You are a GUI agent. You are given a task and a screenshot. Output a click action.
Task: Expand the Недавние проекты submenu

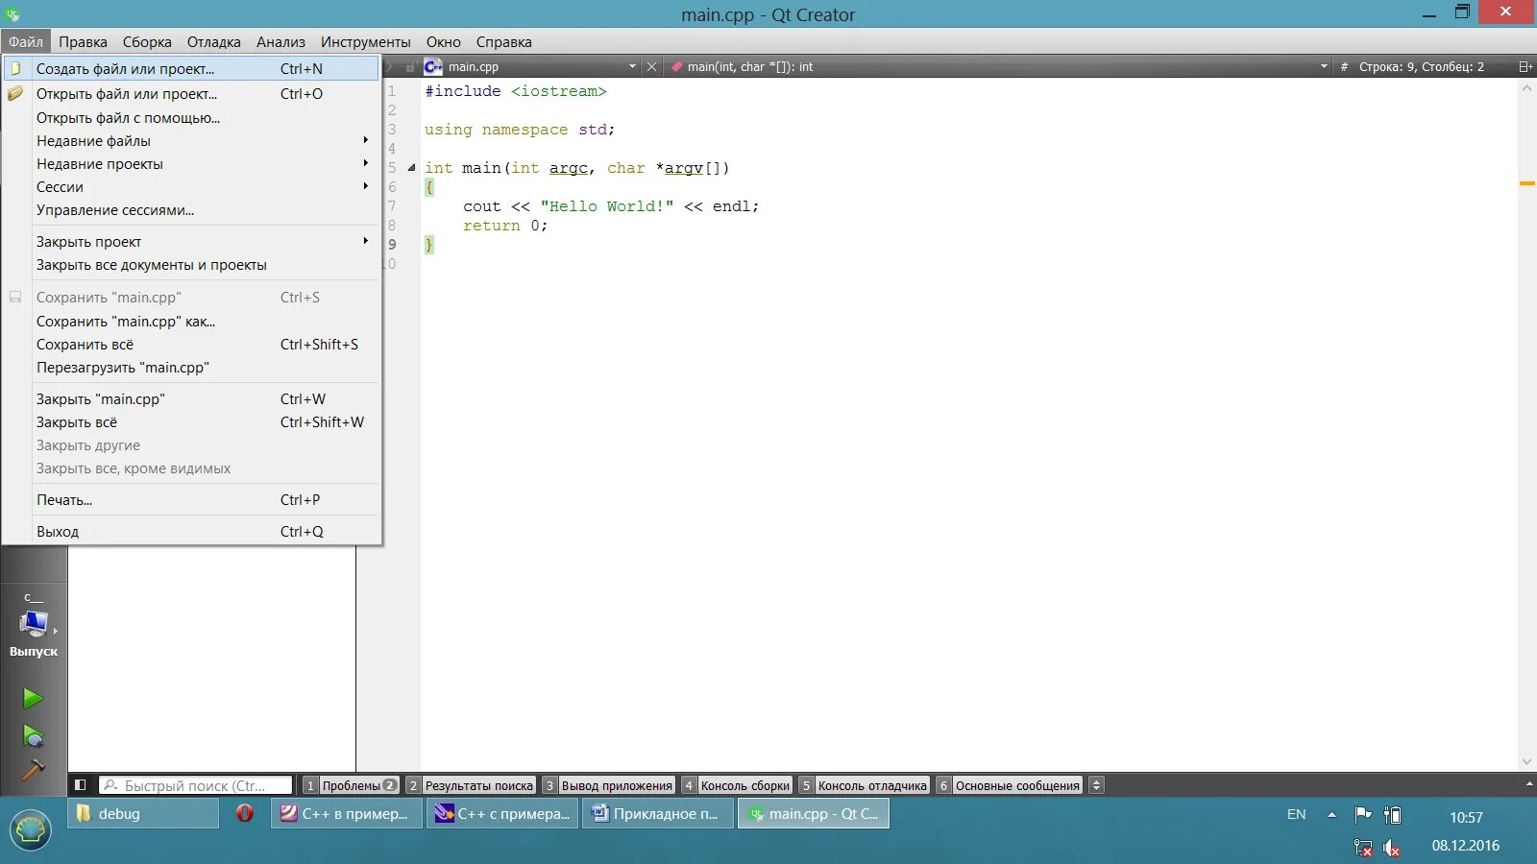point(191,163)
